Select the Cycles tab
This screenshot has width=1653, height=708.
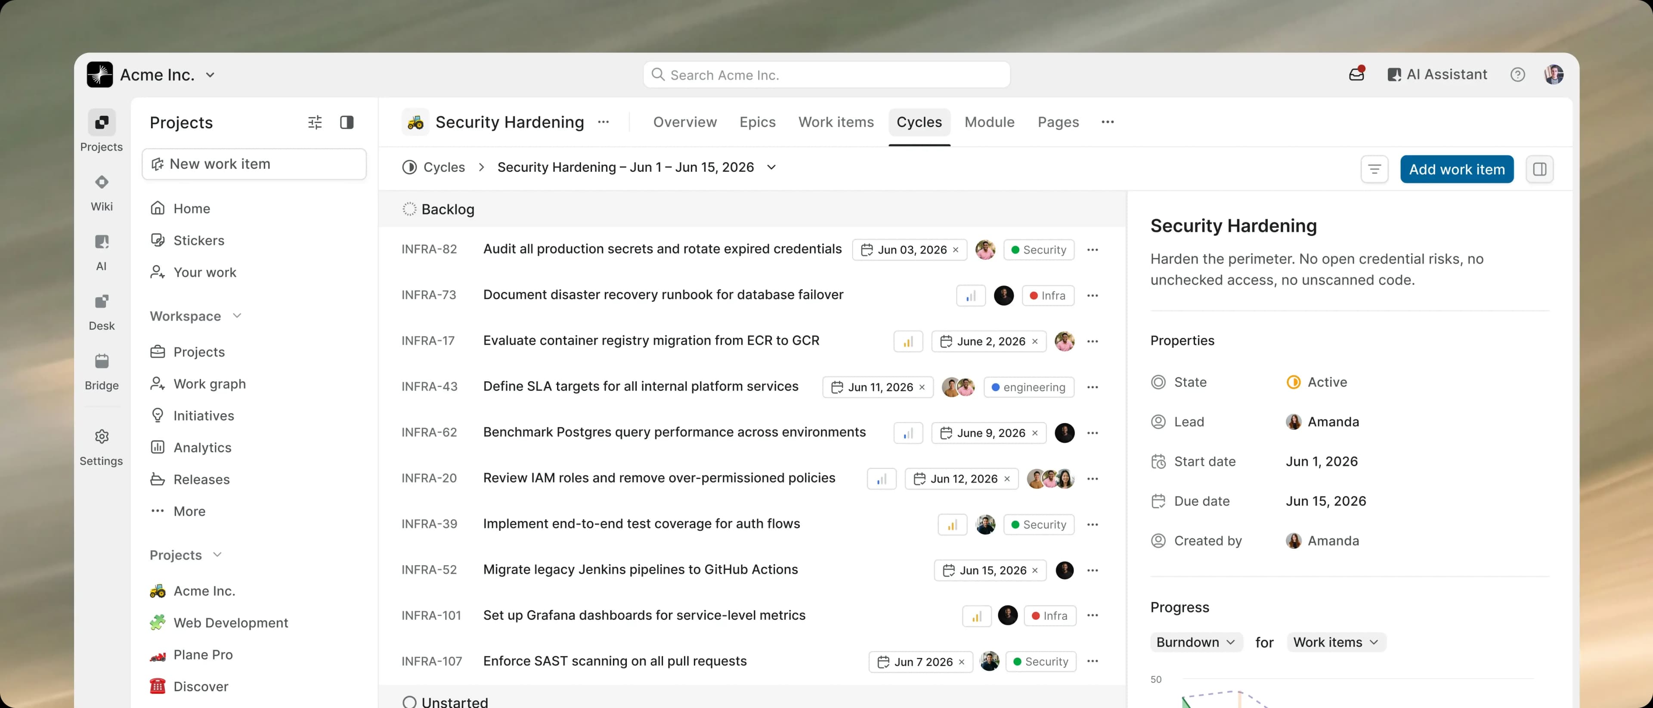[919, 122]
